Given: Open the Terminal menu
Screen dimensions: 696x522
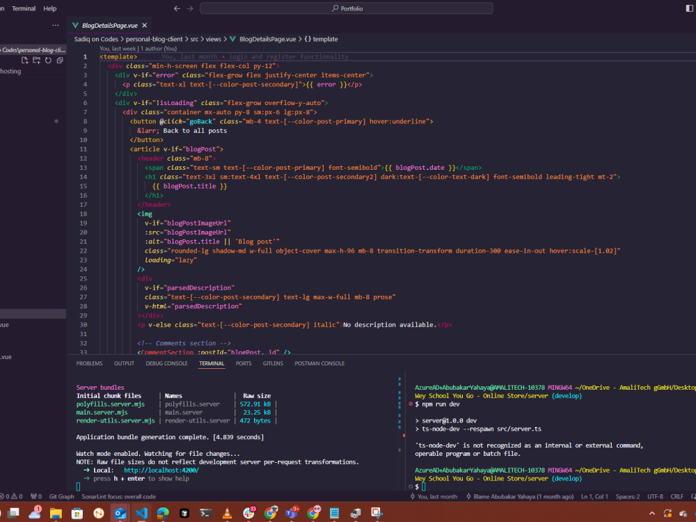Looking at the screenshot, I should 24,8.
